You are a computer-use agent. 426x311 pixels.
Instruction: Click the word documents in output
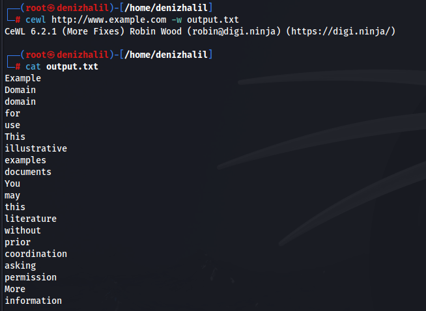pyautogui.click(x=28, y=172)
